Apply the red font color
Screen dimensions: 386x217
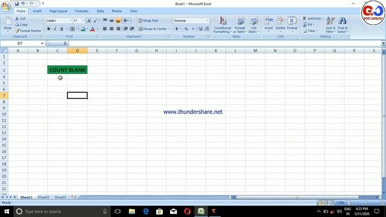click(x=92, y=29)
